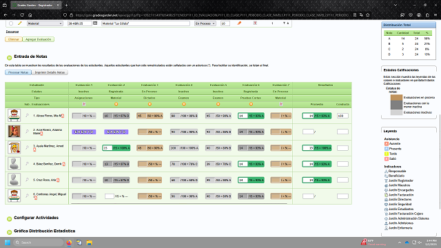Open the Material type dropdown
Image resolution: width=441 pixels, height=248 pixels.
tap(45, 23)
